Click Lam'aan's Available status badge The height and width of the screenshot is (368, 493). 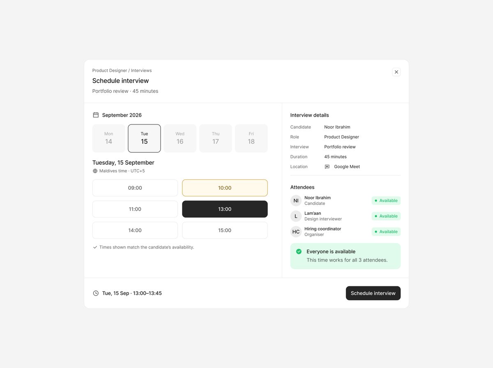coord(386,216)
